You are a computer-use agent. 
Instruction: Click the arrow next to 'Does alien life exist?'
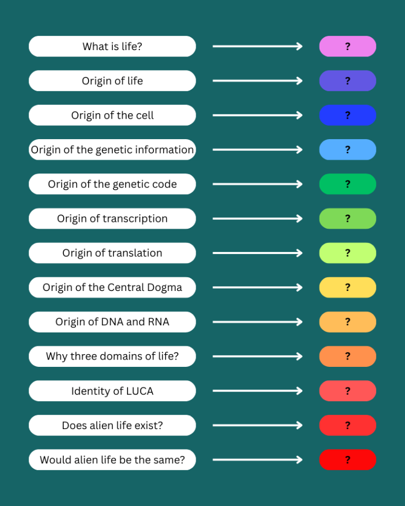pyautogui.click(x=257, y=425)
